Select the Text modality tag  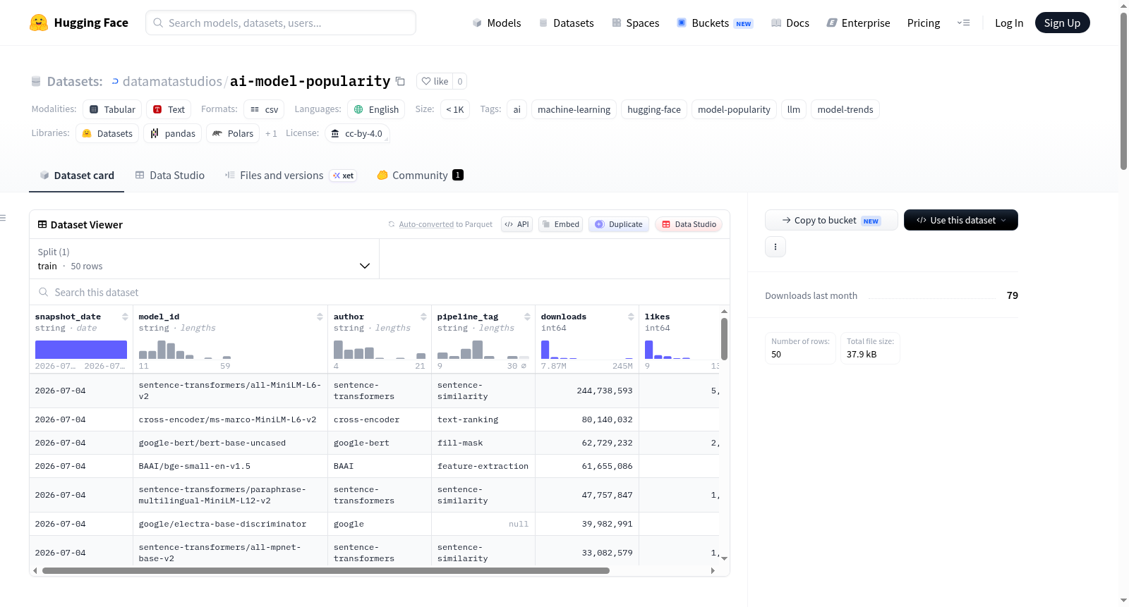coord(169,109)
